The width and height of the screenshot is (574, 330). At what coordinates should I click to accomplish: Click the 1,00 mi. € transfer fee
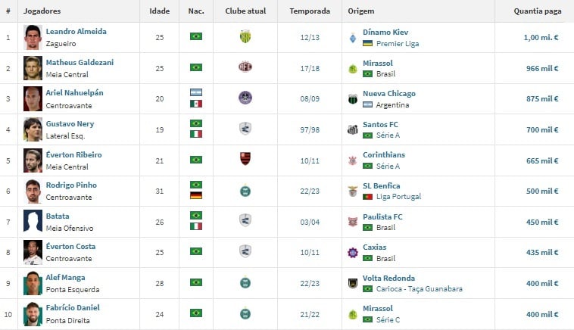click(x=541, y=37)
